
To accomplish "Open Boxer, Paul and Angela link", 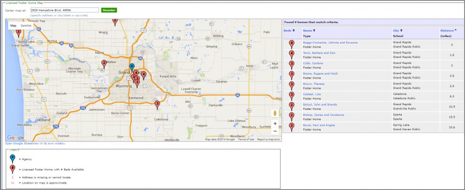I will (x=319, y=125).
